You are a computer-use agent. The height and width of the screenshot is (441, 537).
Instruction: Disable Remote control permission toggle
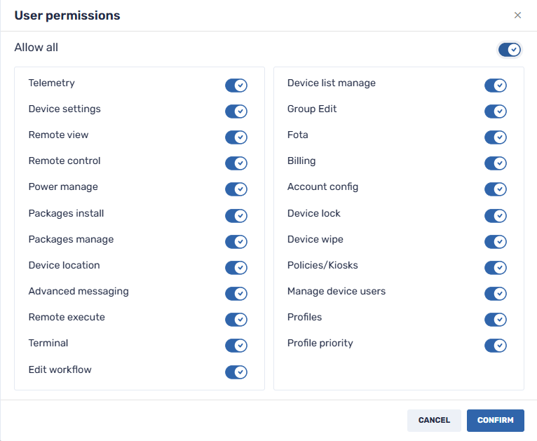click(x=236, y=163)
